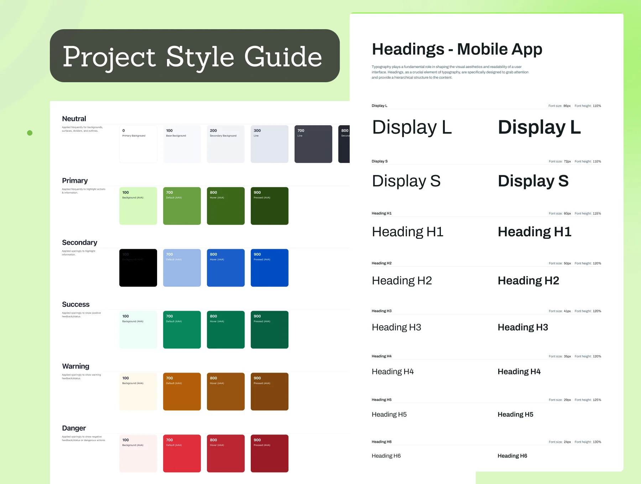Click the Danger 100 Background swatch
The height and width of the screenshot is (484, 641).
[x=138, y=454]
